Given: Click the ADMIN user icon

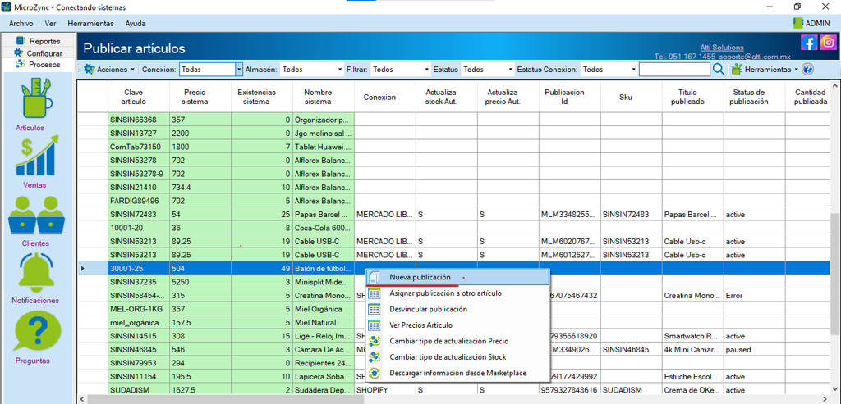Looking at the screenshot, I should click(797, 23).
